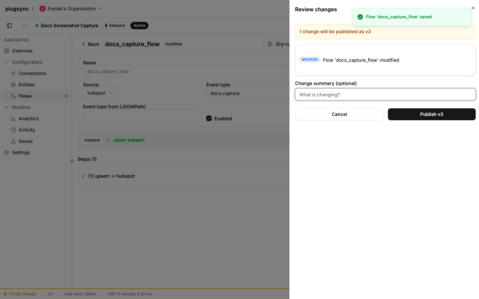Click the Event type field docs.capture
479x299 pixels.
(248, 93)
